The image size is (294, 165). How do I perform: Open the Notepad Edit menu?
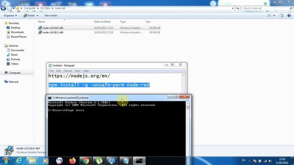[x=58, y=71]
